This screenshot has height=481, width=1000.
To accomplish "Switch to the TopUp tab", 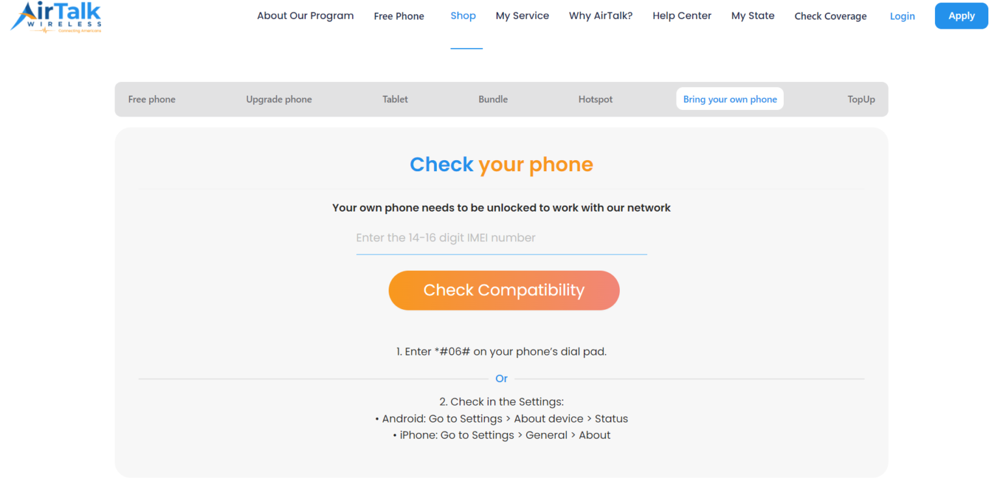I will [x=861, y=99].
